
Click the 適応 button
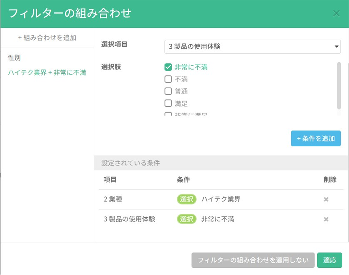point(329,260)
